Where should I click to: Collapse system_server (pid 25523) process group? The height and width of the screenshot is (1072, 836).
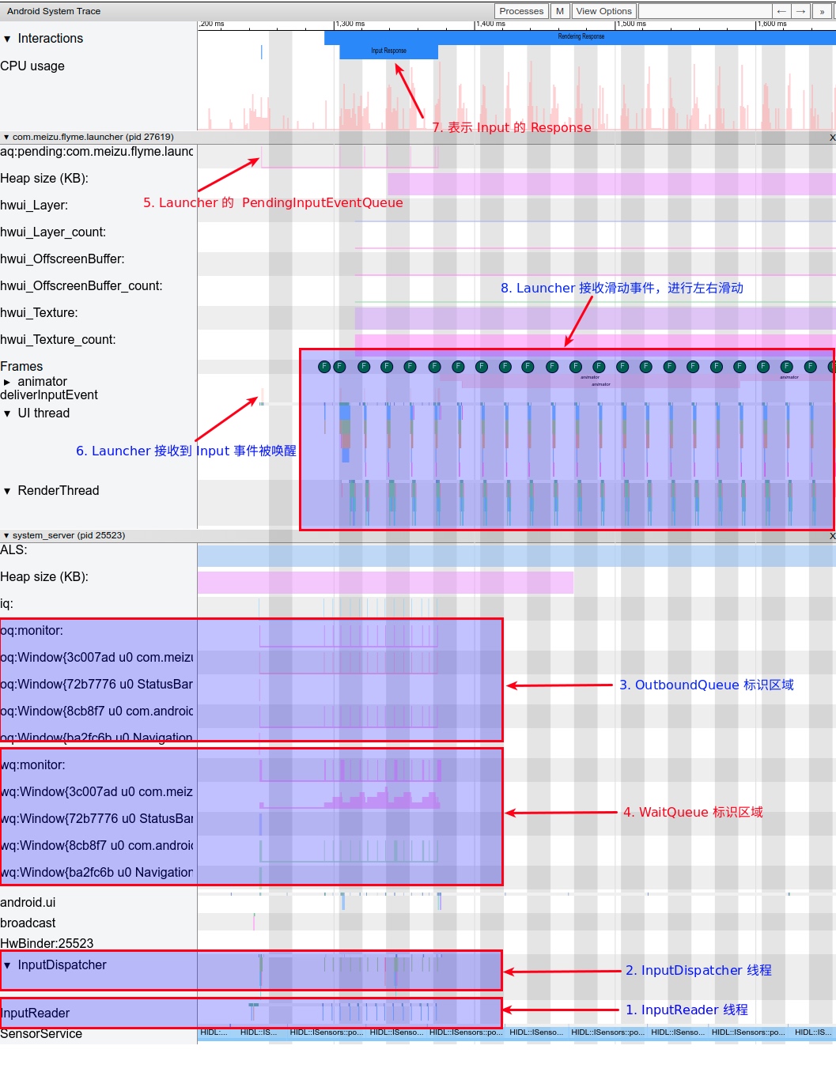(x=6, y=536)
